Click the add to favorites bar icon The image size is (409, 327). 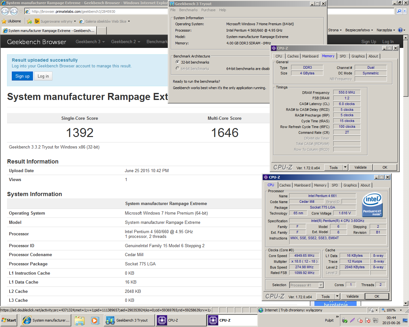(x=29, y=21)
